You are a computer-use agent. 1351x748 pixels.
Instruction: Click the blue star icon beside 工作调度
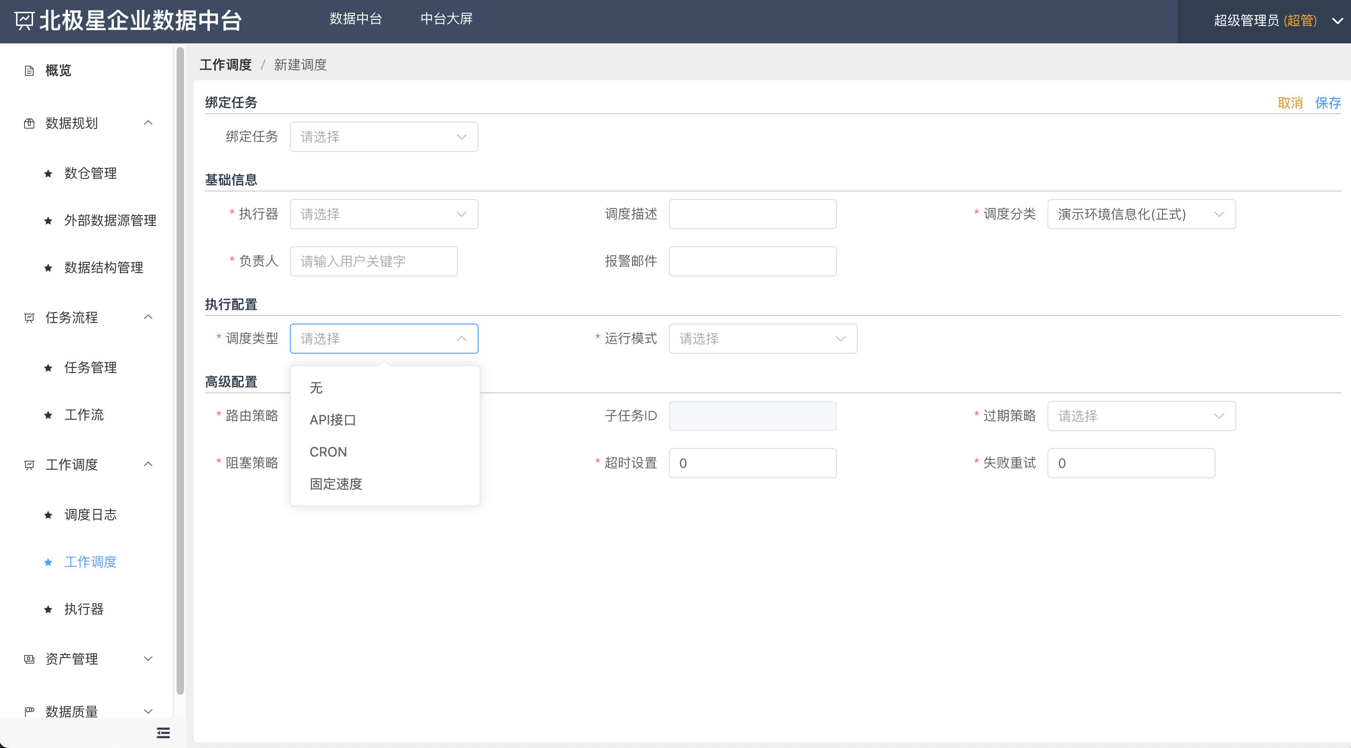[x=48, y=562]
